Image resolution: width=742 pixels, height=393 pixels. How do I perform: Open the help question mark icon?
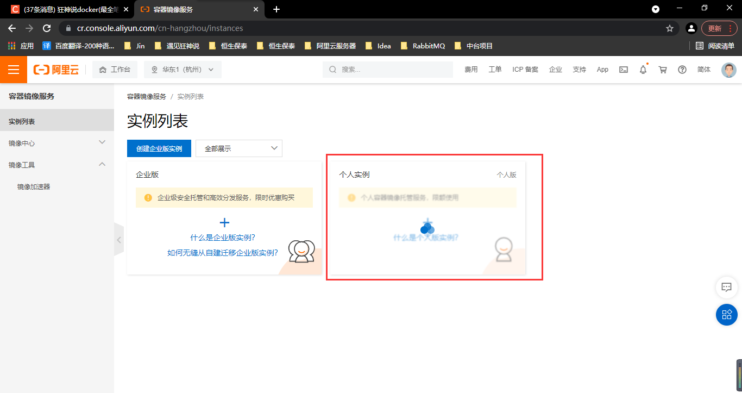point(682,70)
